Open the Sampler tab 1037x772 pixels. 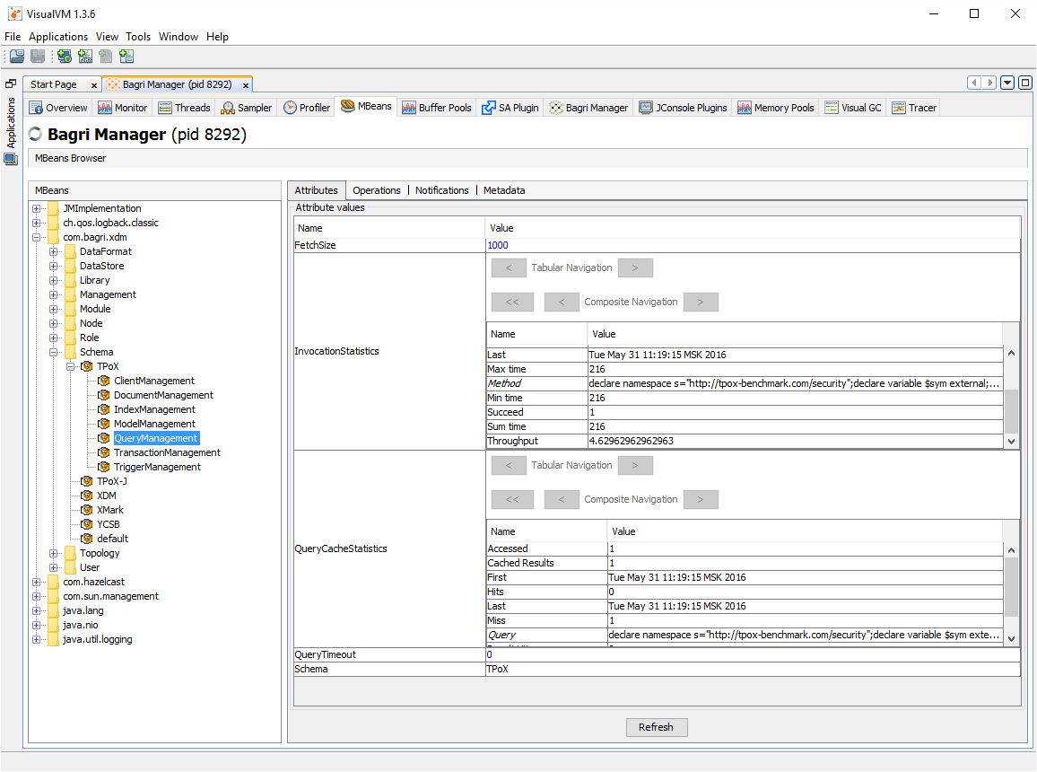tap(246, 107)
